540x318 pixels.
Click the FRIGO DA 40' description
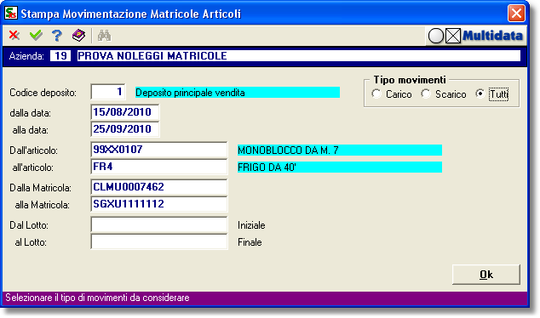(x=340, y=168)
